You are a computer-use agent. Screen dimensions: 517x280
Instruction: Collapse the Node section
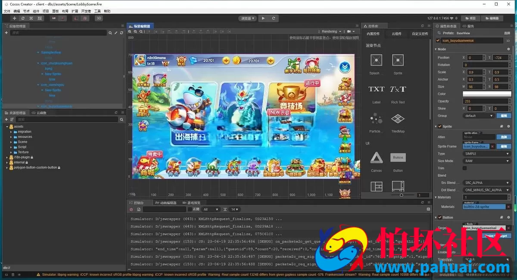(436, 49)
